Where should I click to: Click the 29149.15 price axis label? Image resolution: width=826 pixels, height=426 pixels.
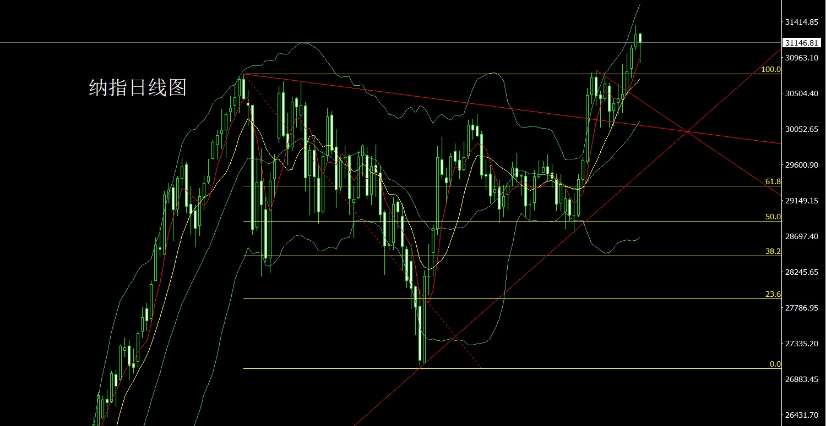tap(802, 201)
